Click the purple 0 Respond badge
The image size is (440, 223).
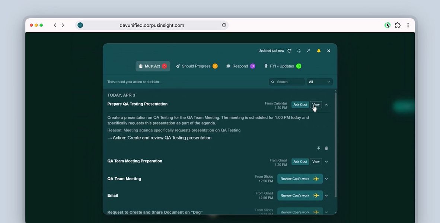point(252,66)
